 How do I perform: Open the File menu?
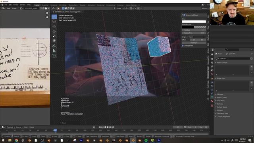(x=6, y=5)
